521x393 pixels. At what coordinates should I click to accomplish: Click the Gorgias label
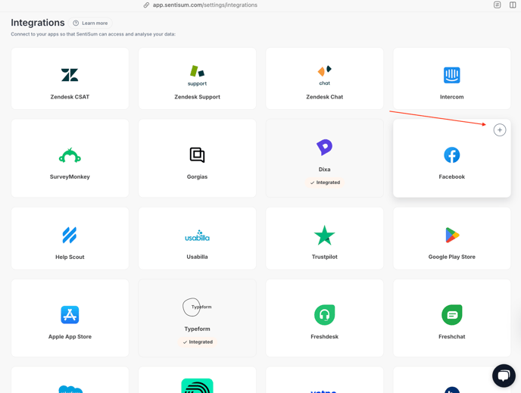197,176
